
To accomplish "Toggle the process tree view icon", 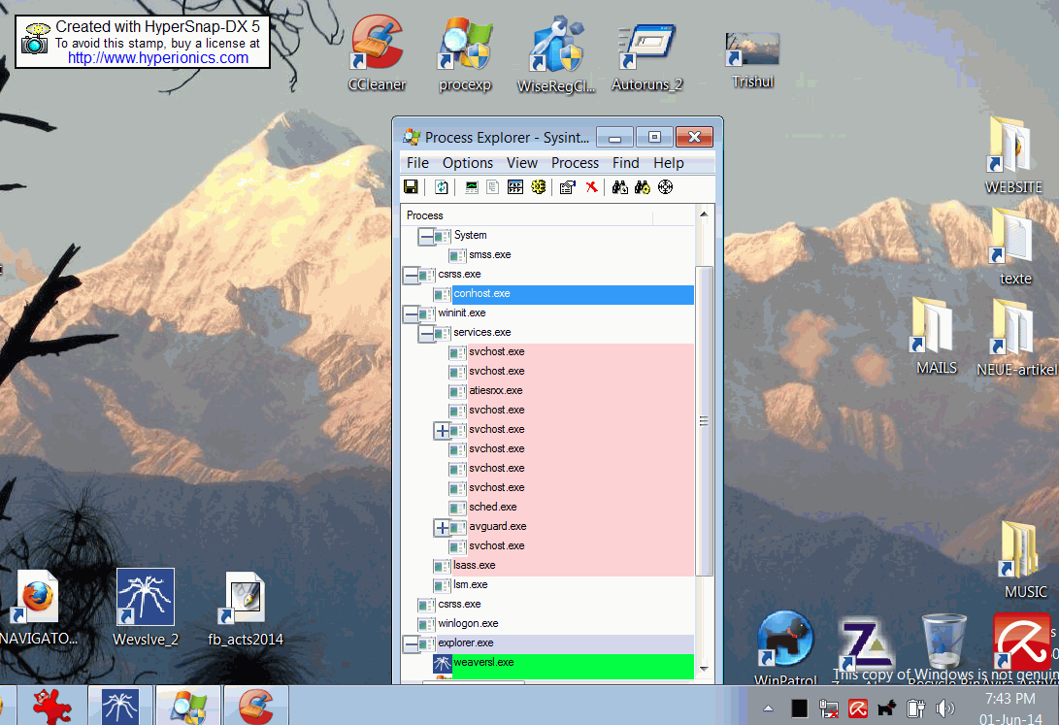I will [x=493, y=187].
